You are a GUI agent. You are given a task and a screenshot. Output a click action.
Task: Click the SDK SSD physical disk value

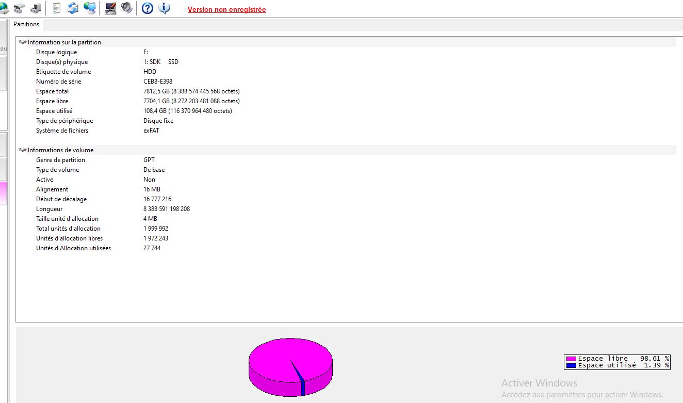click(x=161, y=62)
